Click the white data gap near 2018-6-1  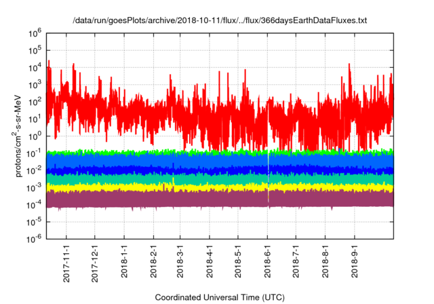coord(269,177)
